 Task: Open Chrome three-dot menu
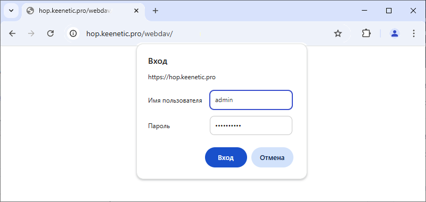414,33
